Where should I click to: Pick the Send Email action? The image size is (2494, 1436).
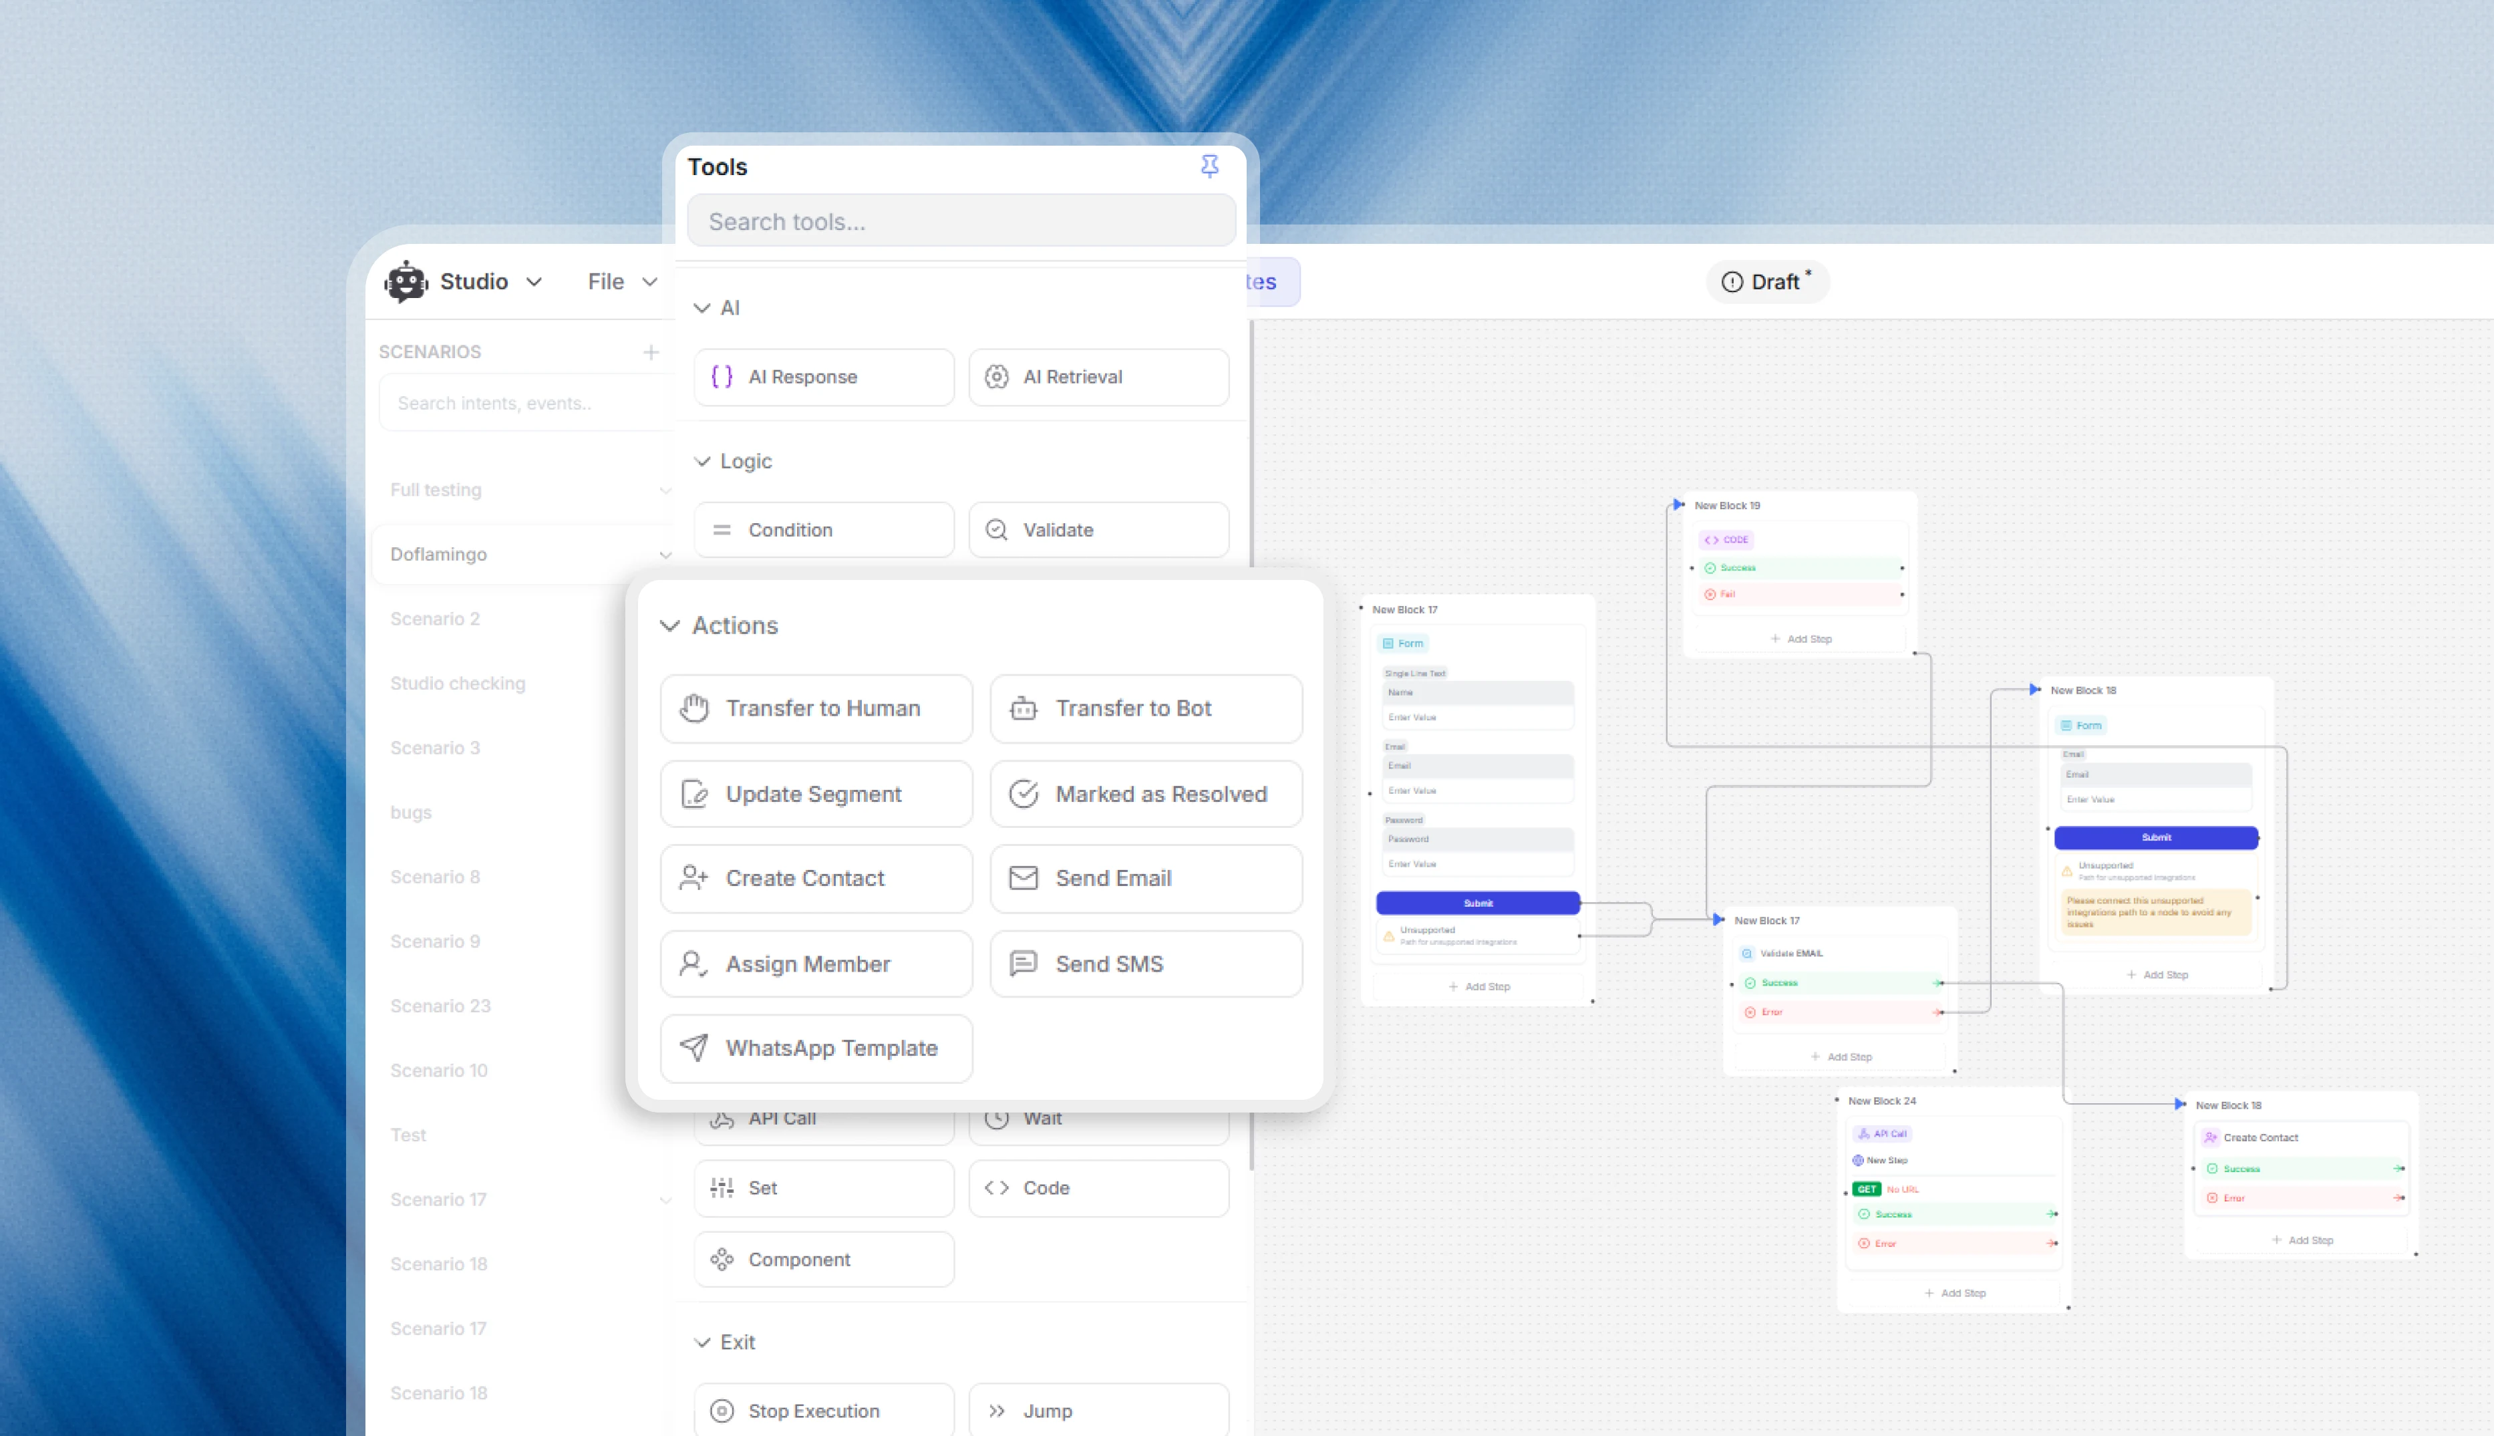coord(1146,878)
